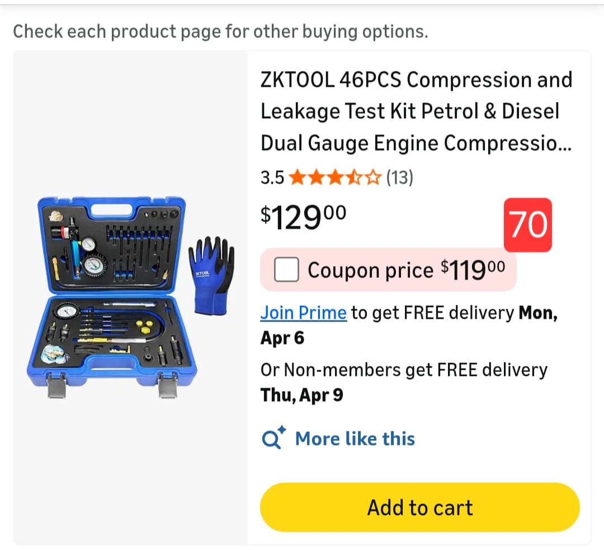Click the buying options notice text
The height and width of the screenshot is (550, 604).
point(220,31)
